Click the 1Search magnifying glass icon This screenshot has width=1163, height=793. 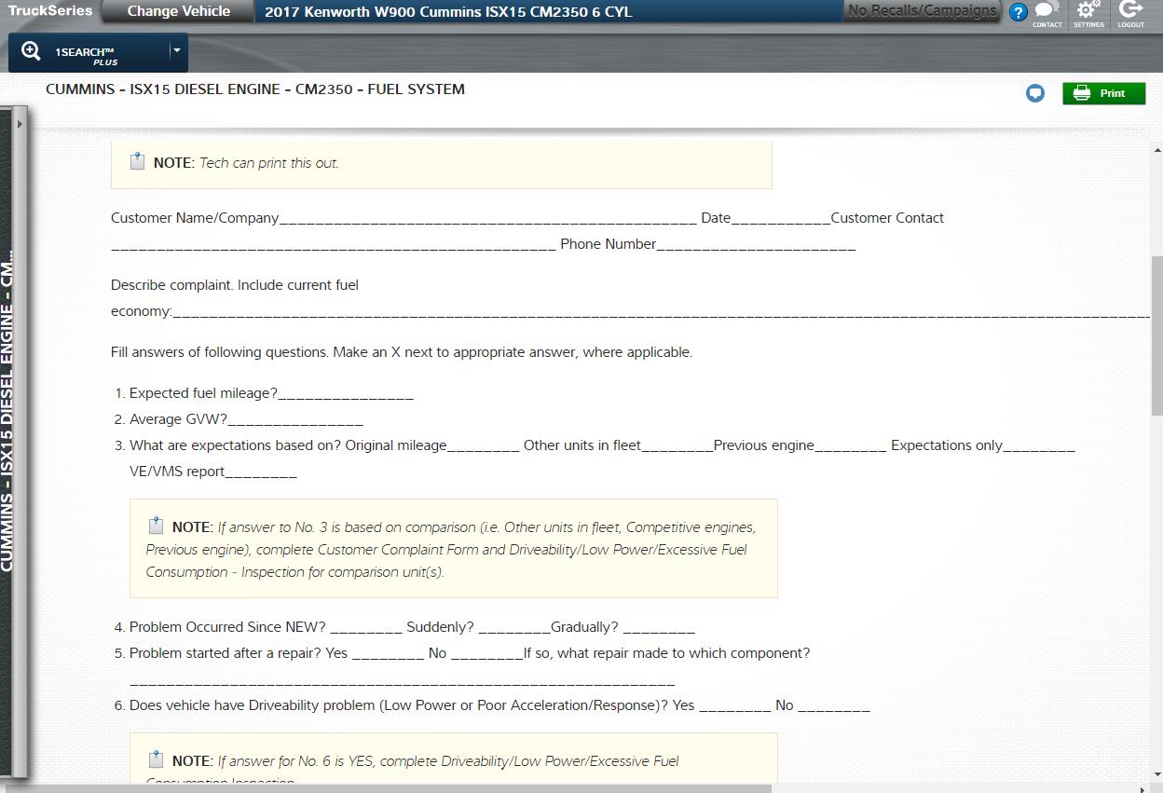[31, 51]
